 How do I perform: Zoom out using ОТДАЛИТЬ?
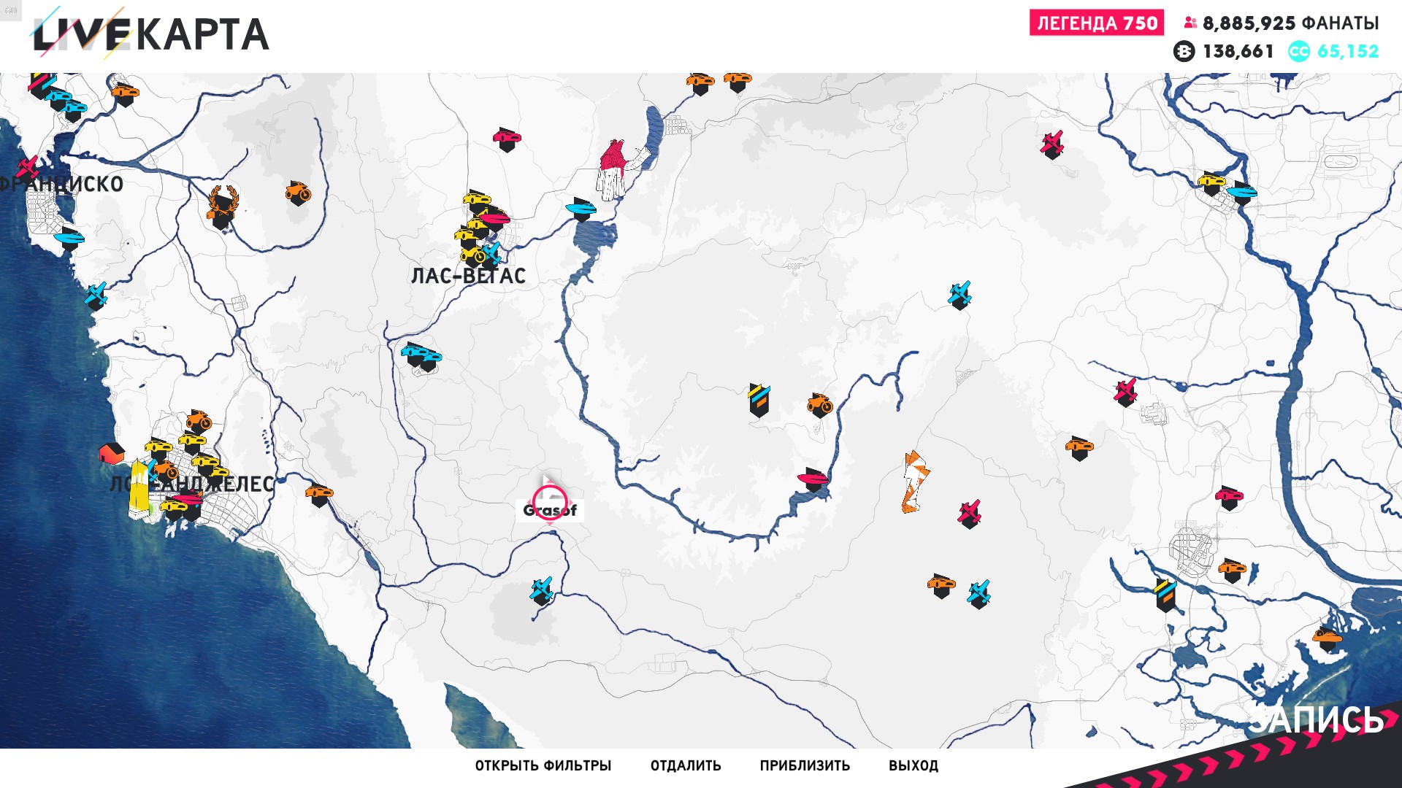point(686,765)
